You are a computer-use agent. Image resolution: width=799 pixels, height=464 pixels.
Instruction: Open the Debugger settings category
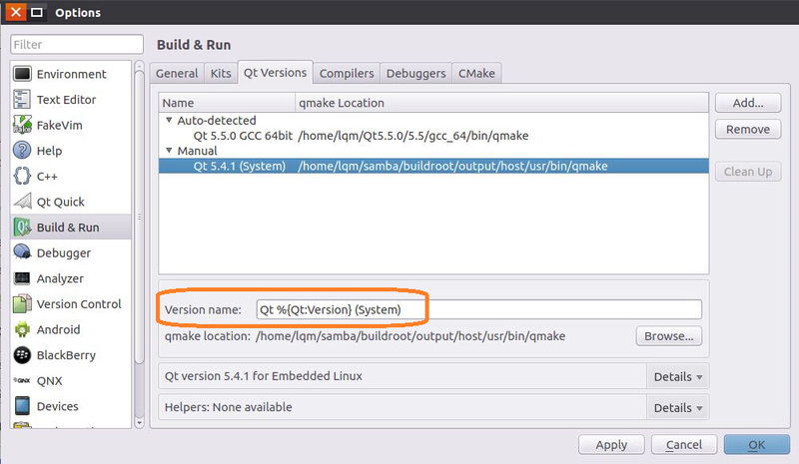click(x=64, y=252)
